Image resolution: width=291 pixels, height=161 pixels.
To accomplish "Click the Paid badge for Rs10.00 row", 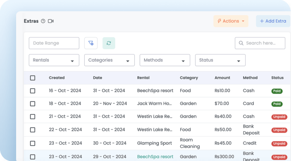I will 277,91.
